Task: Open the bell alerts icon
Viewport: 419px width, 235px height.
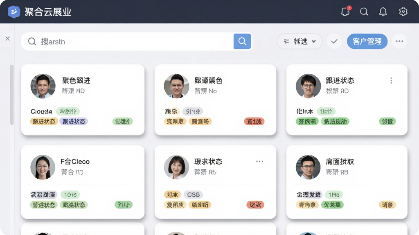Action: tap(383, 12)
